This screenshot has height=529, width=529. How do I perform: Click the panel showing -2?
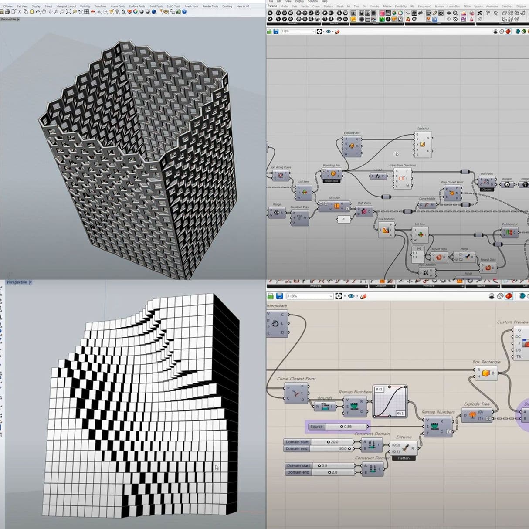coord(343,219)
